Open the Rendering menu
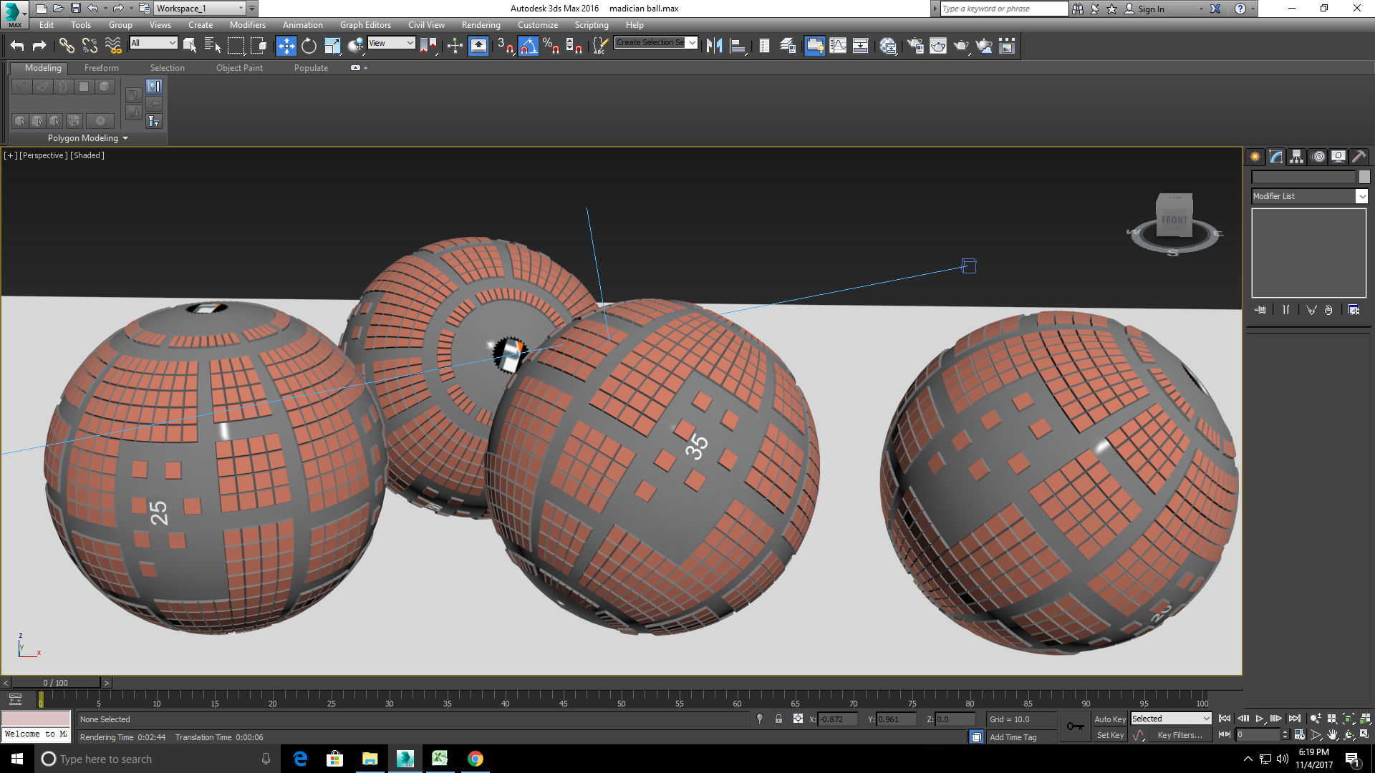 [481, 25]
